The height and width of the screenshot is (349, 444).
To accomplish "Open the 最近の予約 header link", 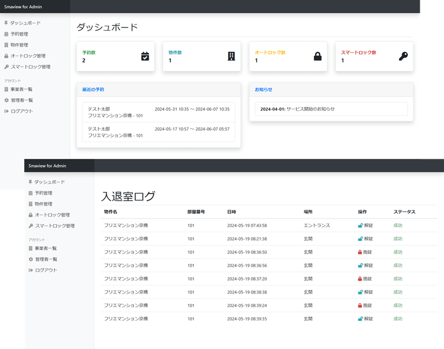I will click(x=93, y=90).
